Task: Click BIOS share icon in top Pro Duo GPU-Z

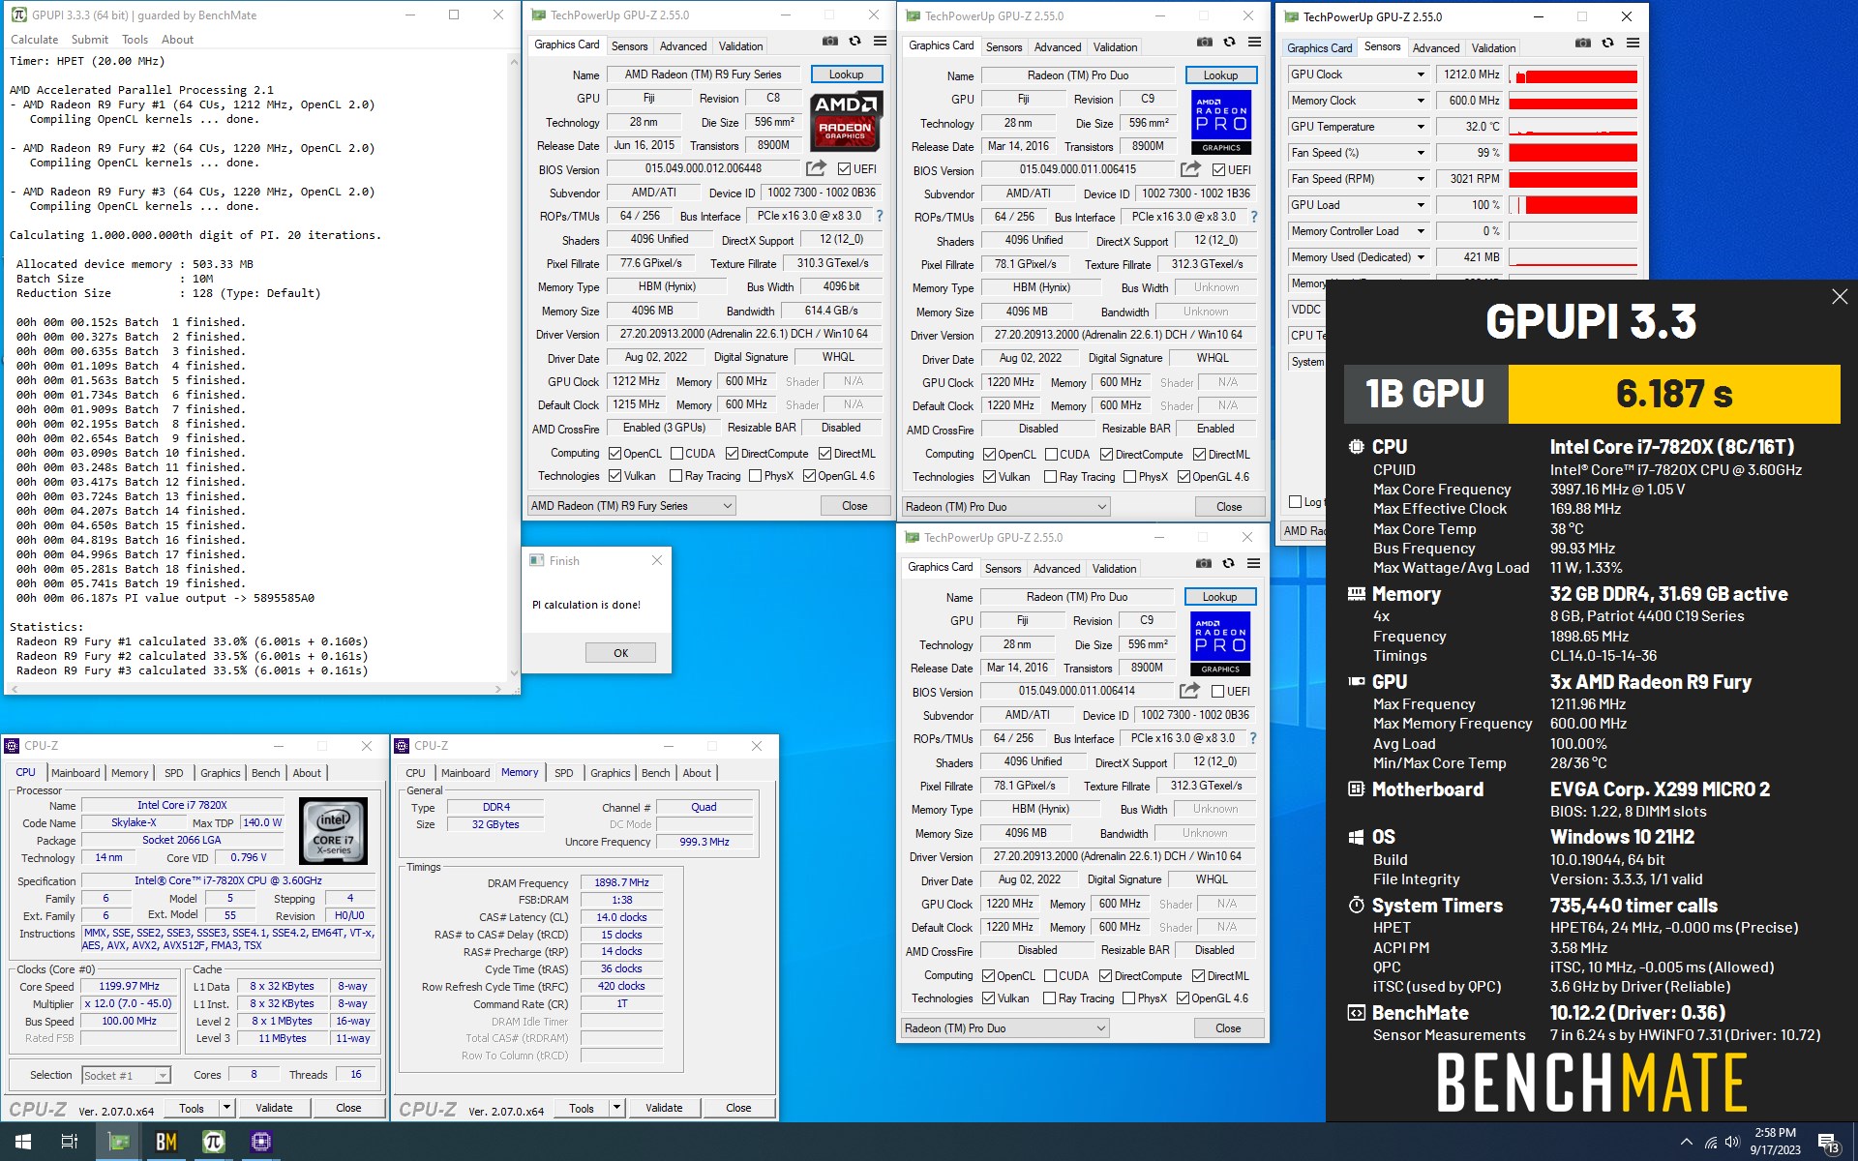Action: (1191, 169)
